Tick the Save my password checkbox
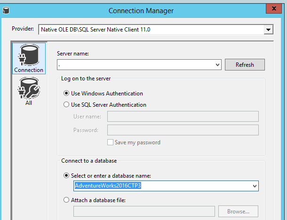Screen dimensions: 287x220 [110, 142]
